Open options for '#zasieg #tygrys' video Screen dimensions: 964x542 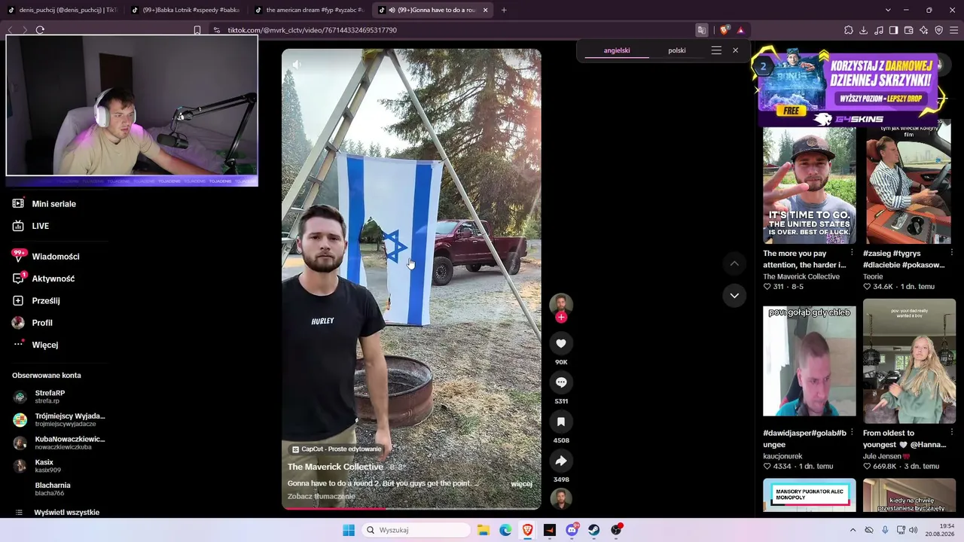point(952,253)
